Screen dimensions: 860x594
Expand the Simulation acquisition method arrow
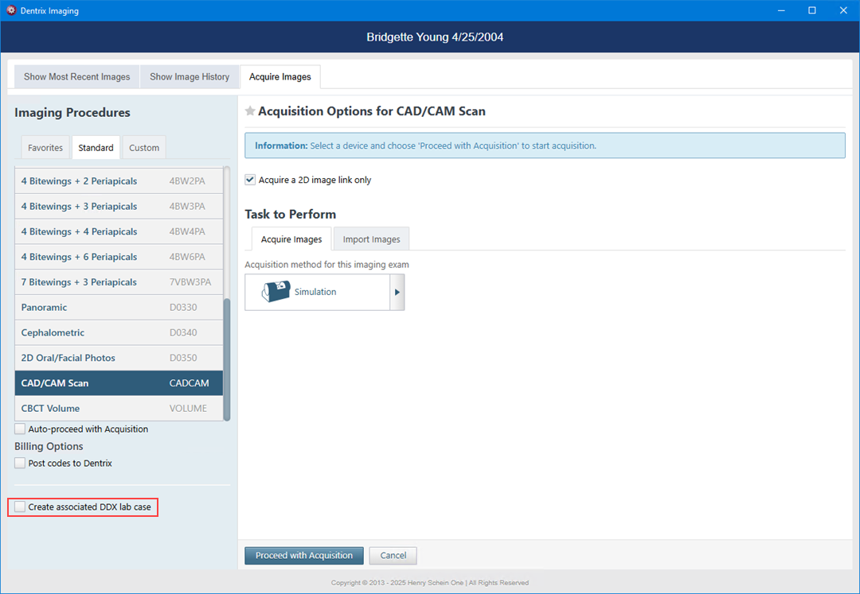click(397, 293)
